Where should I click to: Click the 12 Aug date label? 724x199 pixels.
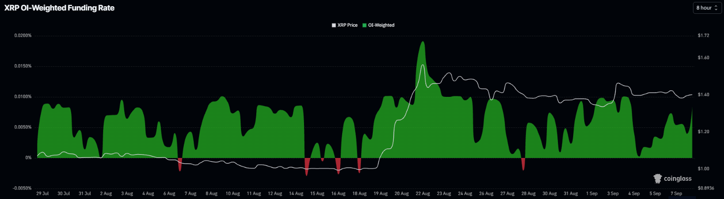[x=274, y=194]
